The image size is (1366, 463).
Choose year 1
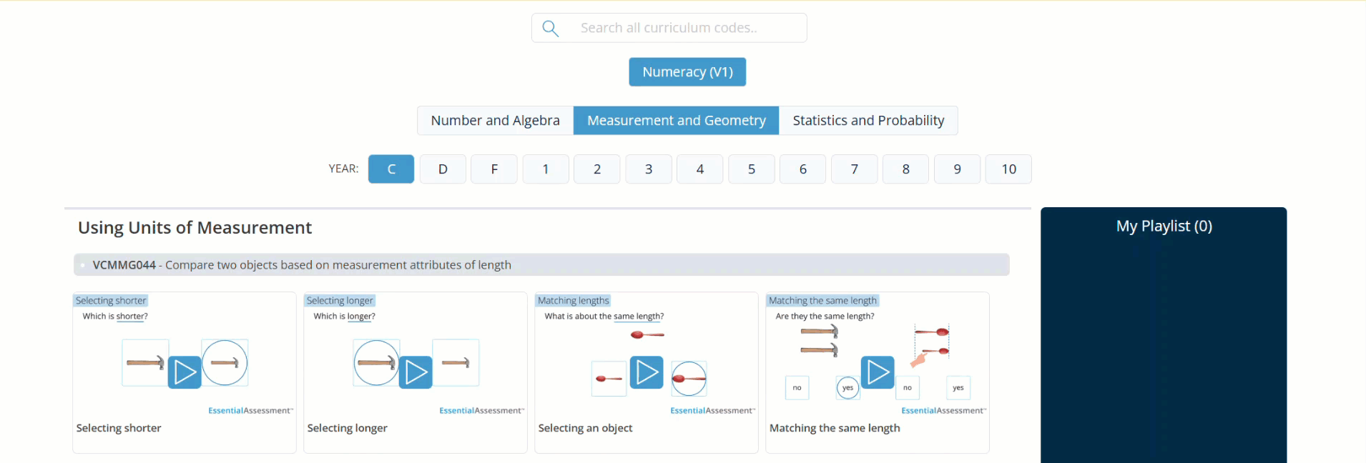click(546, 169)
